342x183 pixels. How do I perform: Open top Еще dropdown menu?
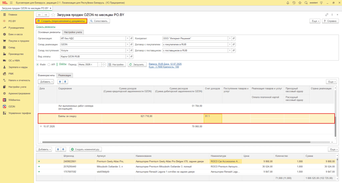tap(315, 21)
